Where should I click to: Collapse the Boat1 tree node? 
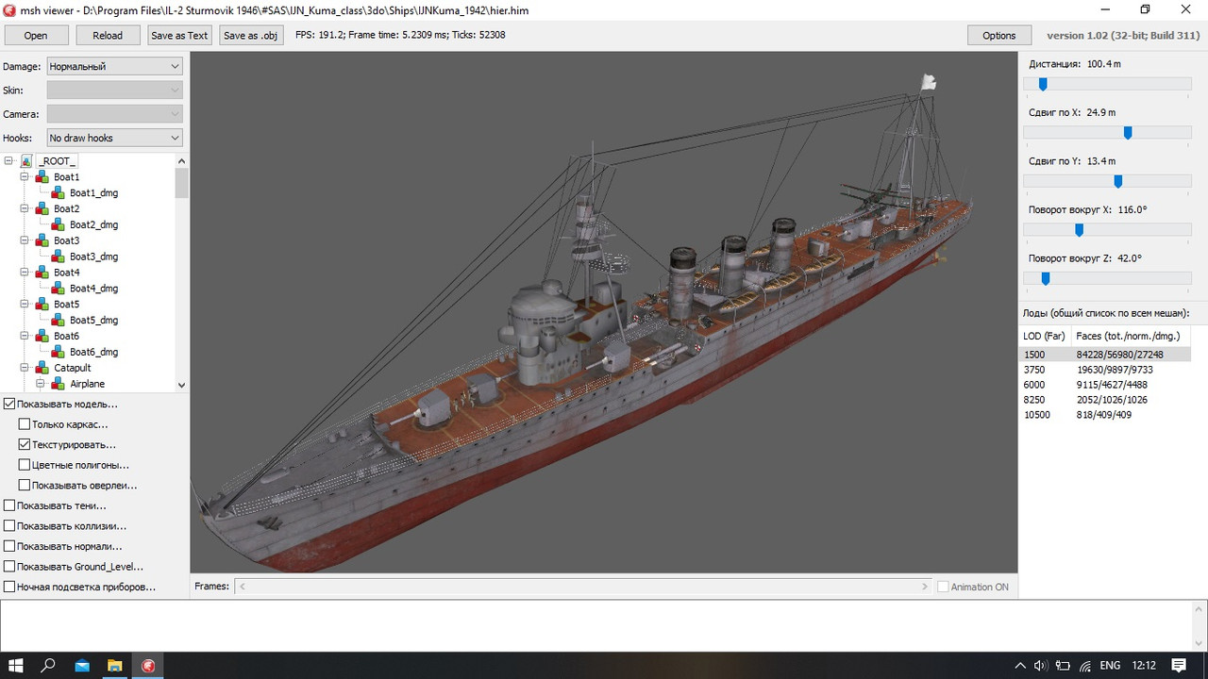click(x=25, y=177)
